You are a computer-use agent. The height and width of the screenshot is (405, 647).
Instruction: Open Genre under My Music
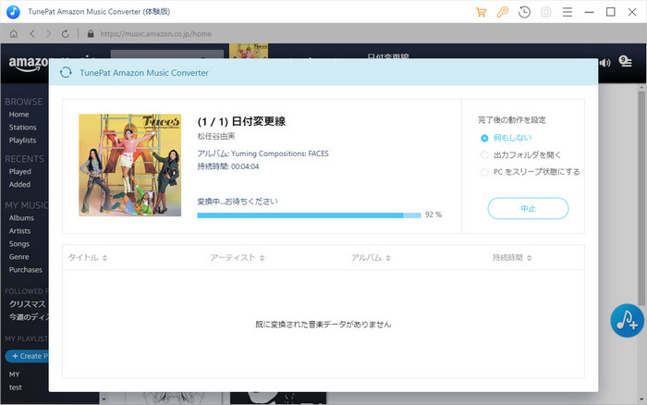(19, 257)
